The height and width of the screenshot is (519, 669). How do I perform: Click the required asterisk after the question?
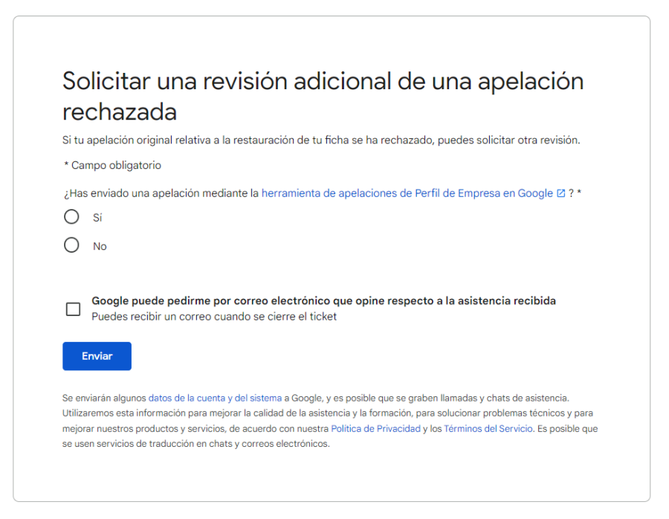[x=579, y=193]
